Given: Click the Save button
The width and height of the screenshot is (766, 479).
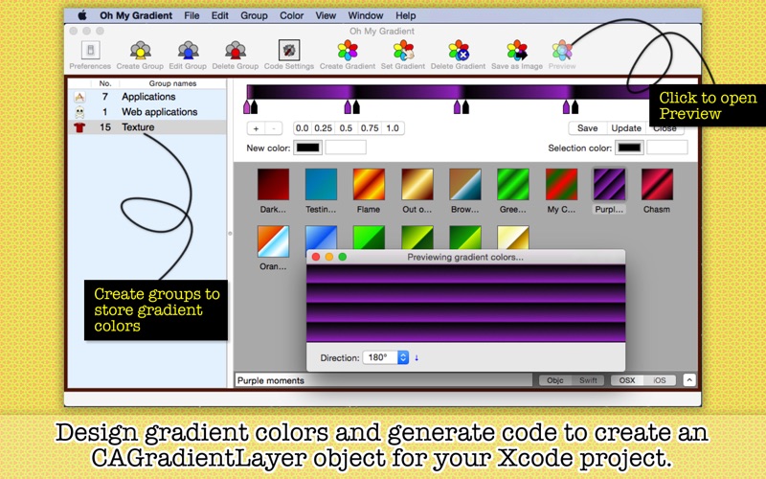Looking at the screenshot, I should (588, 128).
